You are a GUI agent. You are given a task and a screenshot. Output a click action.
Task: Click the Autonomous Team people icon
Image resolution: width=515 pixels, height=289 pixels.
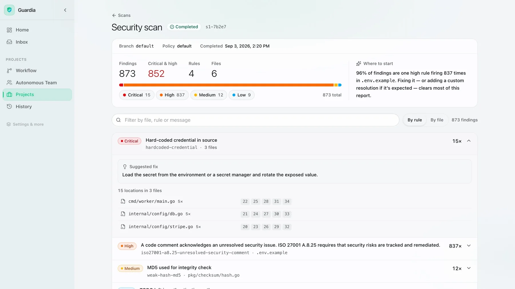point(9,83)
